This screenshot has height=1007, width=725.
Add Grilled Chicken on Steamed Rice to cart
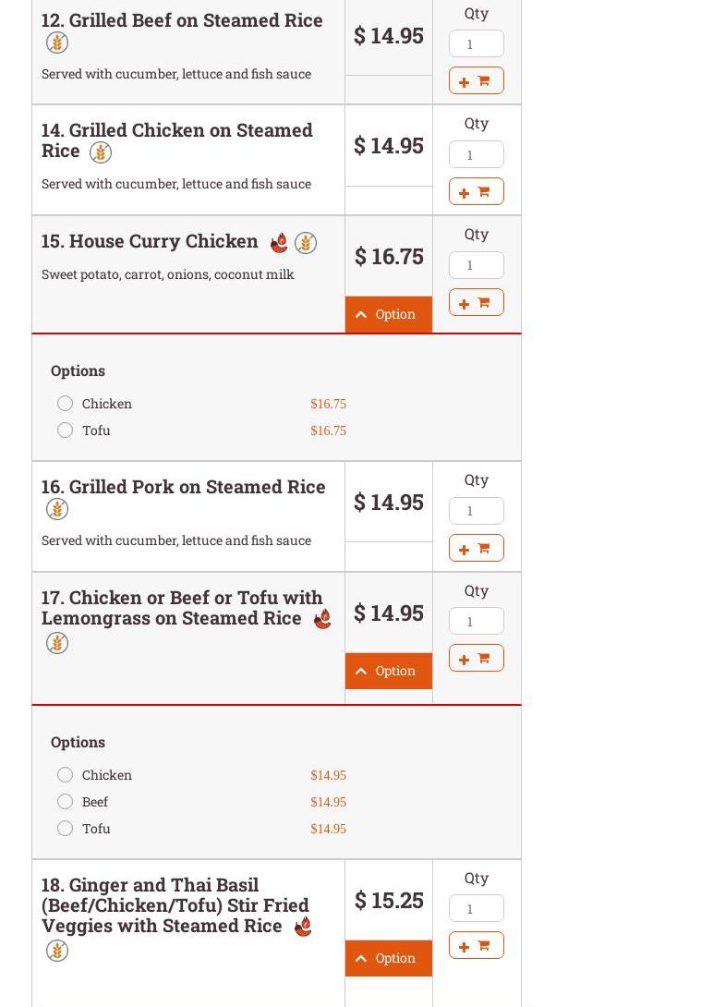(x=476, y=191)
